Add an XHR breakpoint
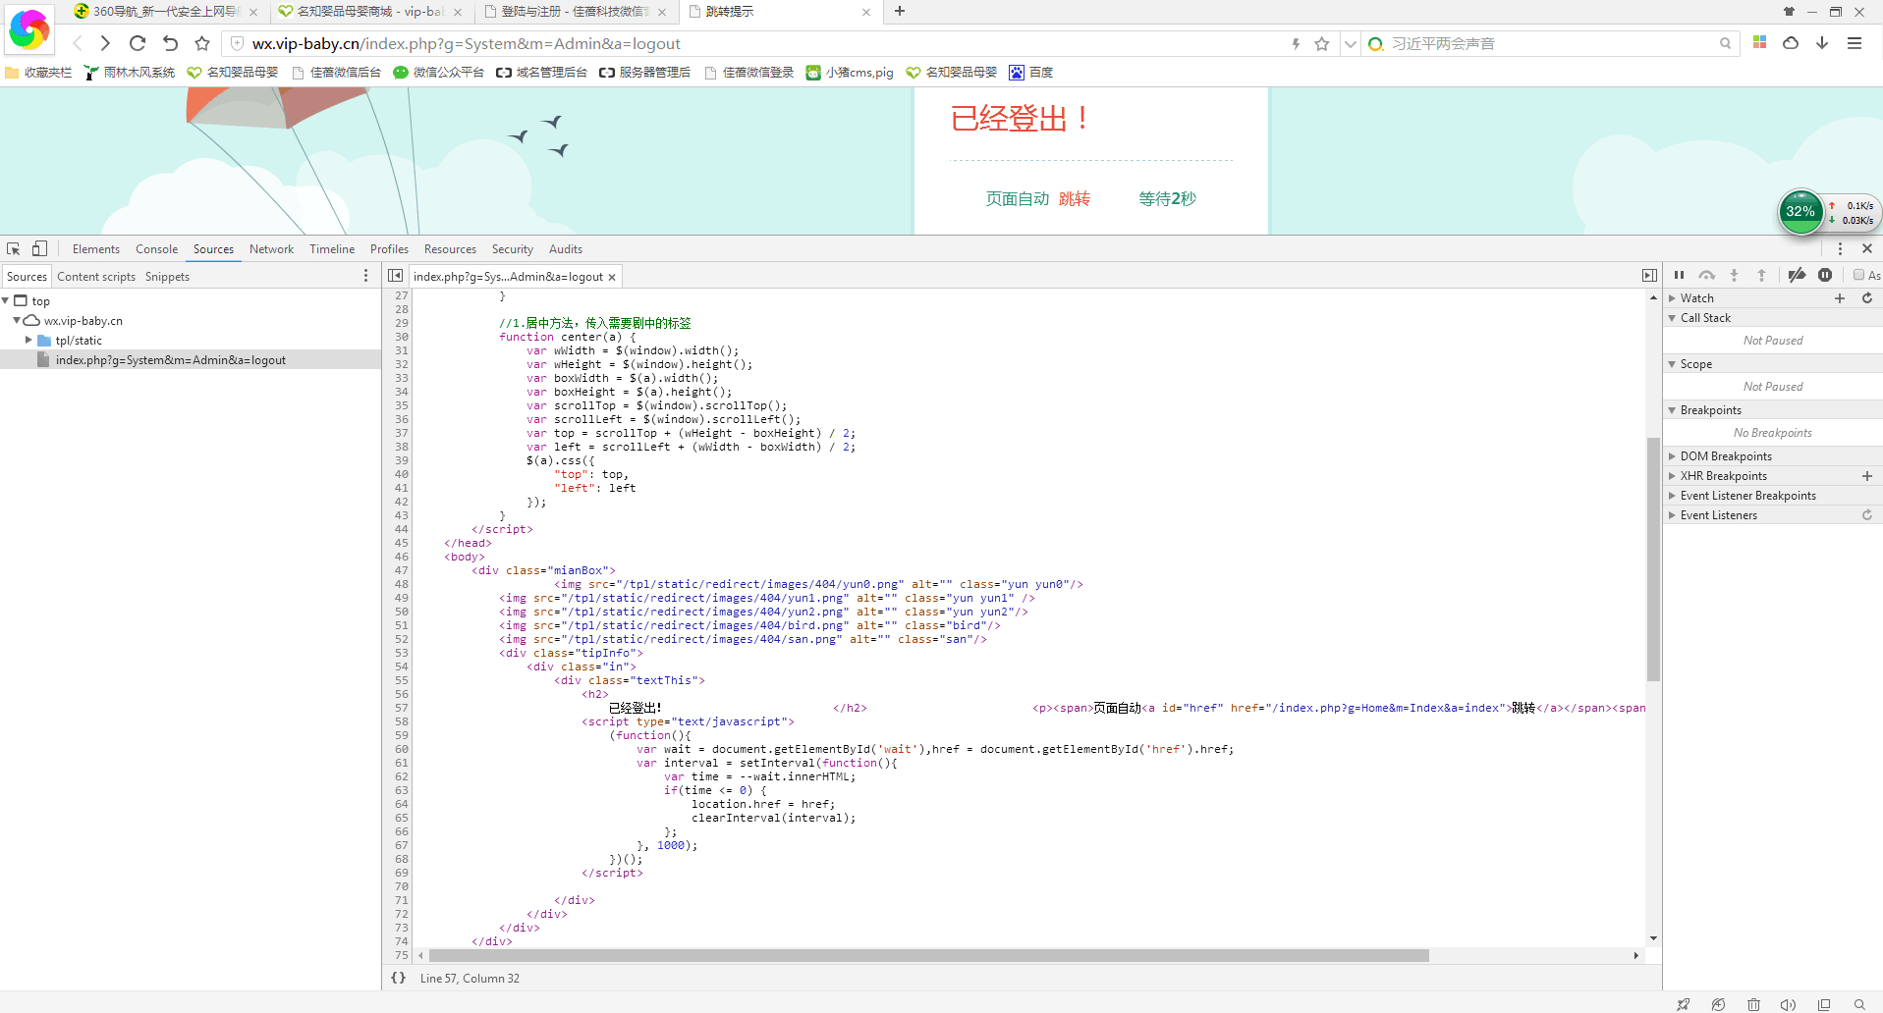Image resolution: width=1883 pixels, height=1013 pixels. [x=1866, y=476]
